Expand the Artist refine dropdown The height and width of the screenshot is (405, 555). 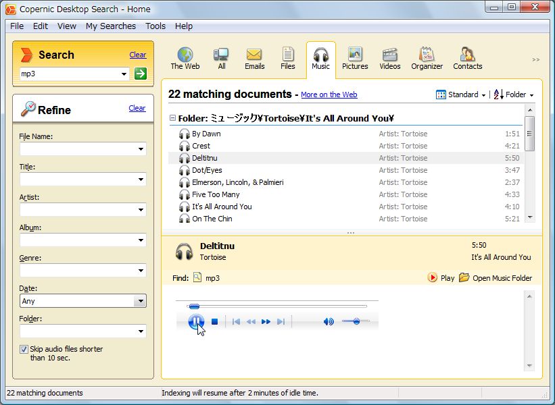click(x=141, y=210)
